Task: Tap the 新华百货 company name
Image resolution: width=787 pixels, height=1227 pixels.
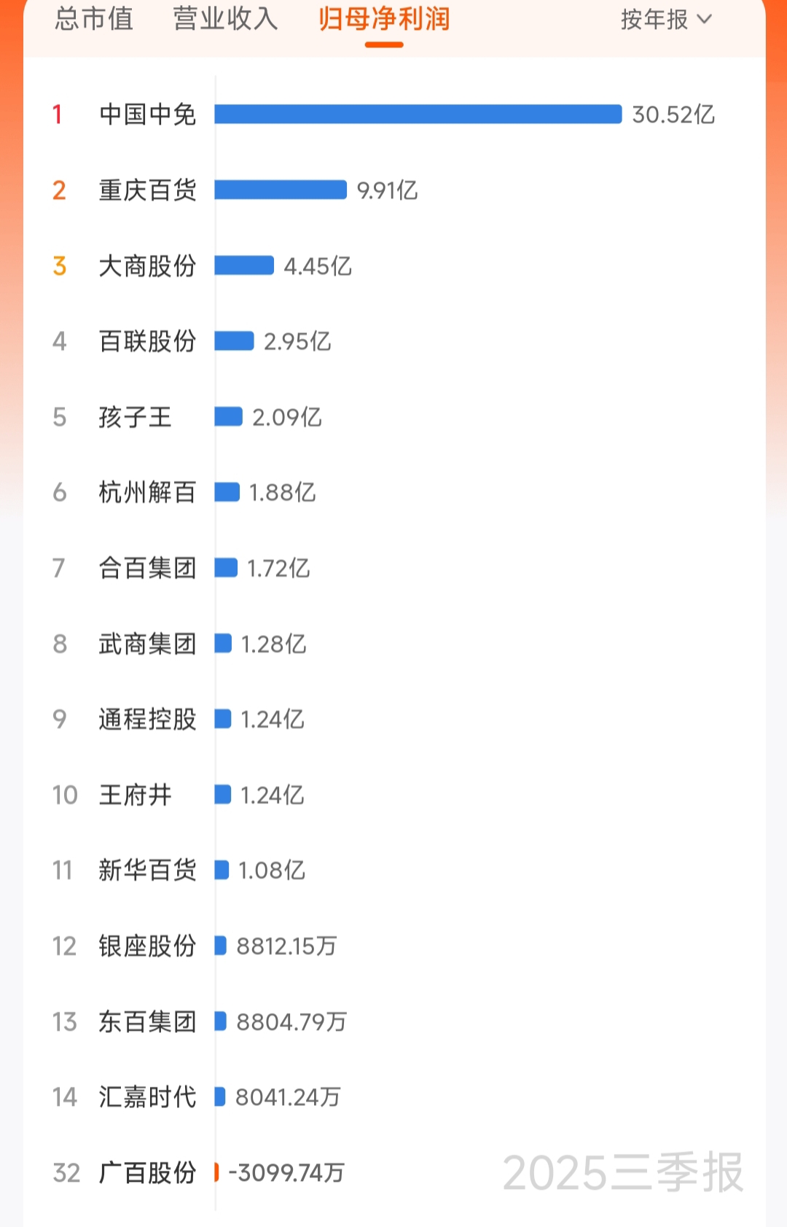Action: tap(147, 870)
